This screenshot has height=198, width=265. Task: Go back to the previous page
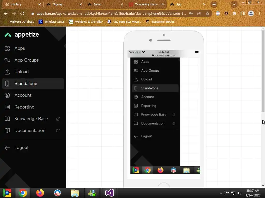coord(6,13)
